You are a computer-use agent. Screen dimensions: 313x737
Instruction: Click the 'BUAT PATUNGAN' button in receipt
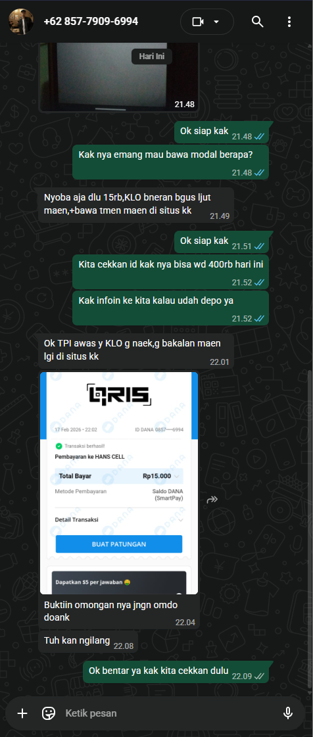click(119, 544)
